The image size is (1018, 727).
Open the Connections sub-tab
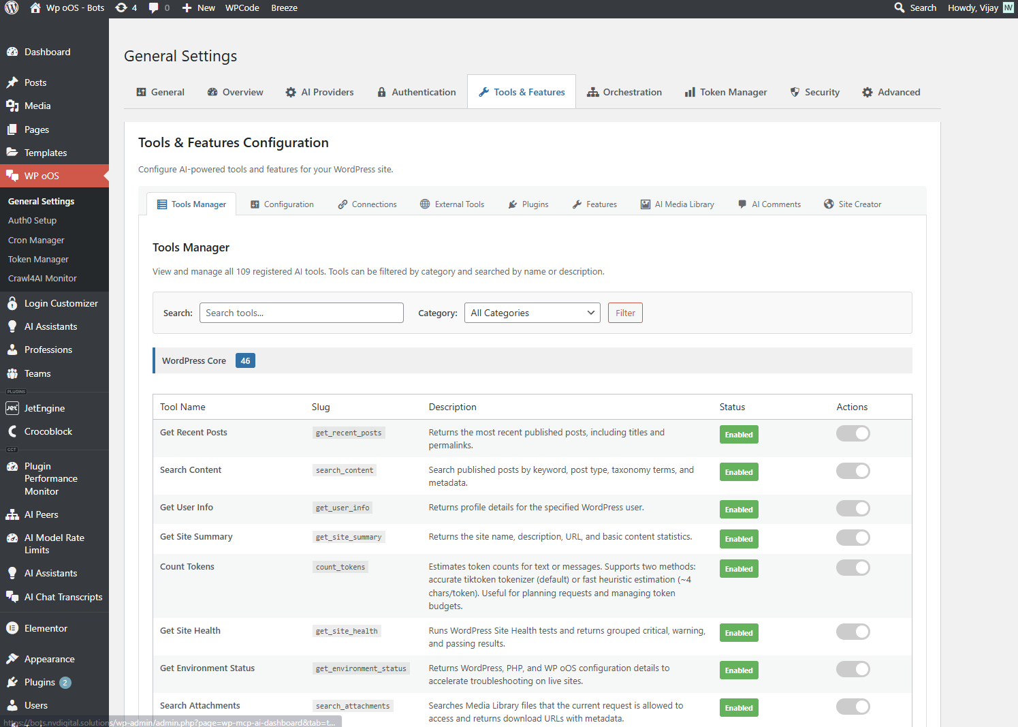(x=367, y=204)
